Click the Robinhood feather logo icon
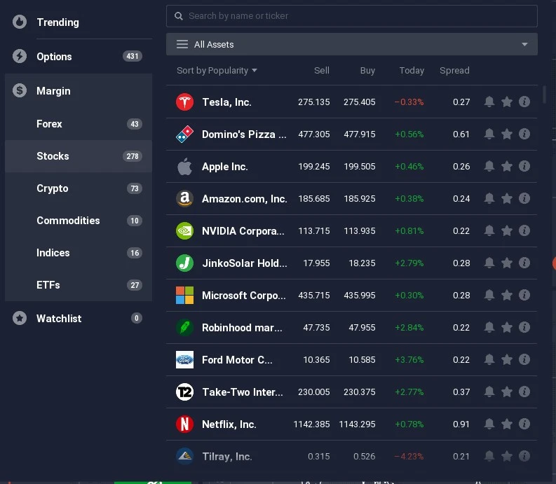556x484 pixels. pos(184,328)
